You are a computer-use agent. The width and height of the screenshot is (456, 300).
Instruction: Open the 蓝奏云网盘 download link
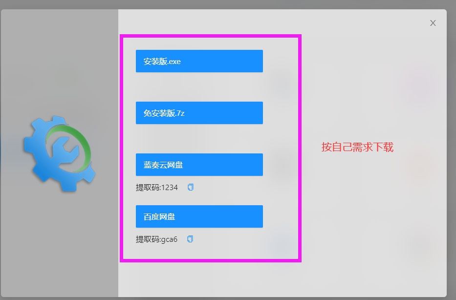(199, 165)
